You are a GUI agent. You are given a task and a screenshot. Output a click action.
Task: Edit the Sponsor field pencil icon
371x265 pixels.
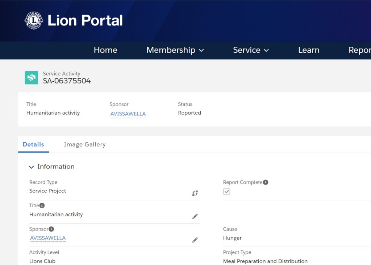195,240
